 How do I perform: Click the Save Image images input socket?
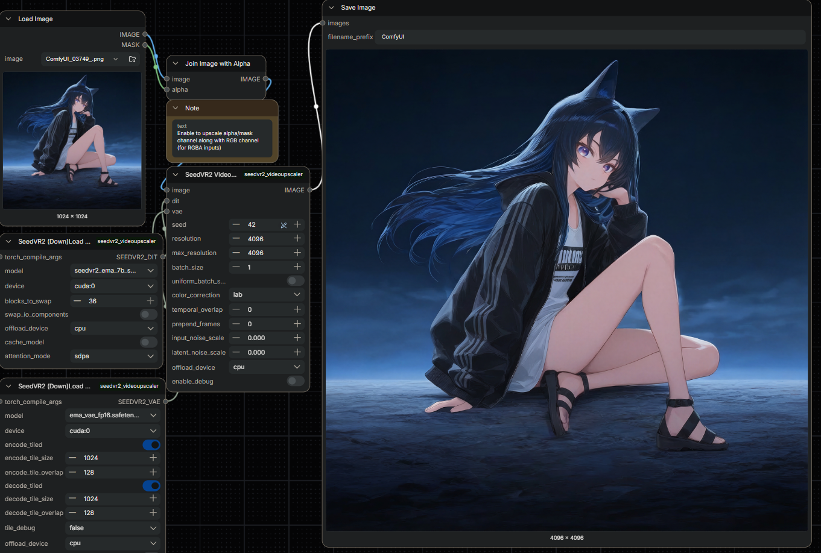coord(323,23)
